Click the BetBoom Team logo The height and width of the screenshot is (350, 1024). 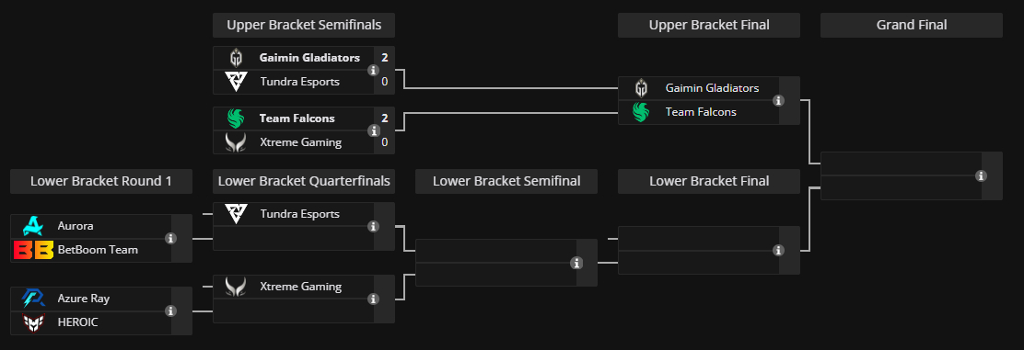(x=32, y=250)
